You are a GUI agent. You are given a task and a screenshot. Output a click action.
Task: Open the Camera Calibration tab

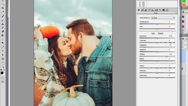pyautogui.click(x=164, y=10)
